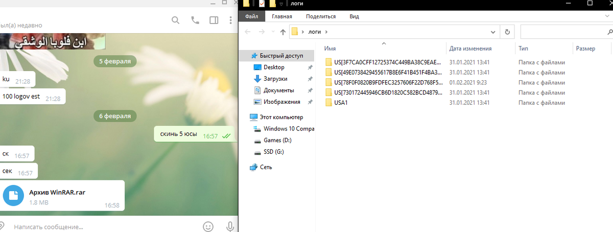Select folder US[49E0738429455617B8E6F41B451F4BA3...

point(388,72)
